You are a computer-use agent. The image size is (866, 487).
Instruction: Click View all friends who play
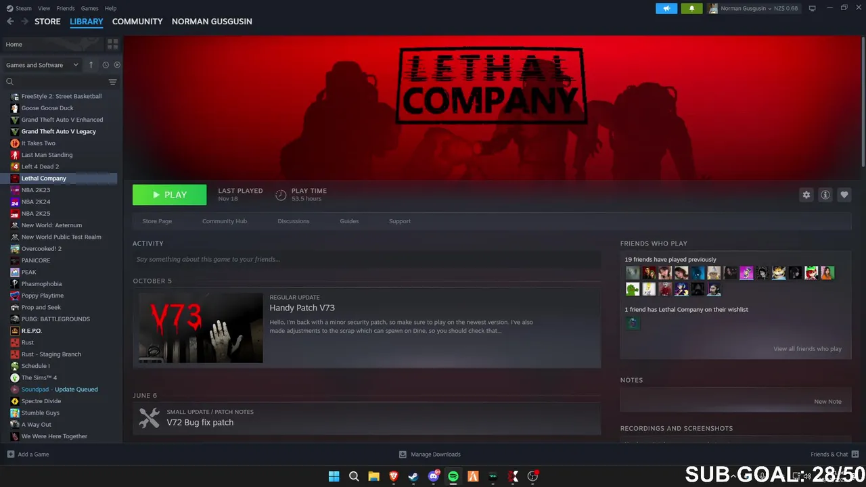pos(807,349)
